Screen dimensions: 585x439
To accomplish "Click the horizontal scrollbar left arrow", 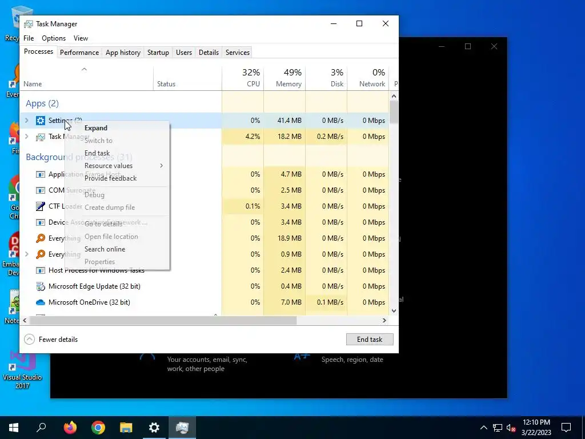I will [x=25, y=320].
